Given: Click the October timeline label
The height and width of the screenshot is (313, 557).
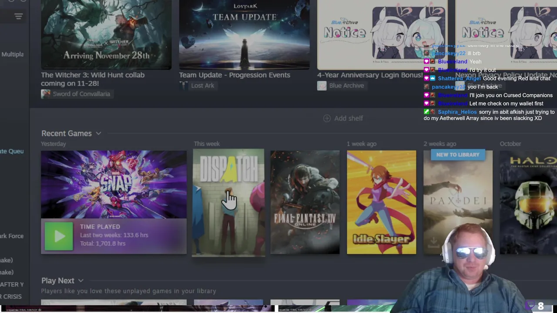Looking at the screenshot, I should (x=510, y=144).
